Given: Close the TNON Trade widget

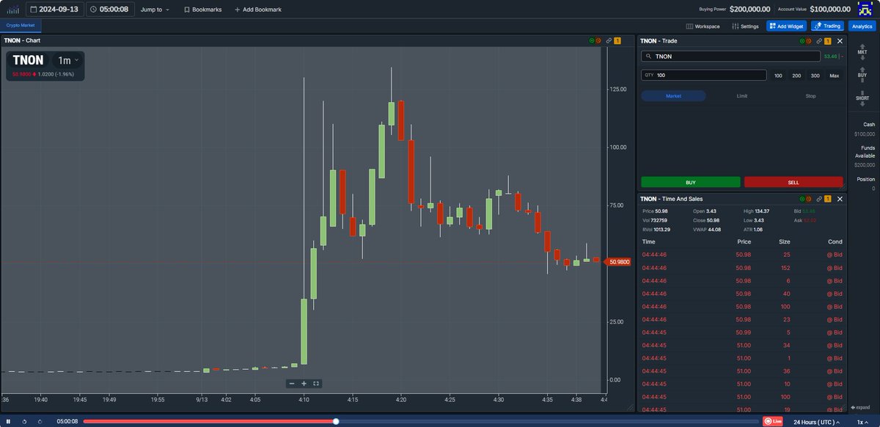Looking at the screenshot, I should 840,41.
